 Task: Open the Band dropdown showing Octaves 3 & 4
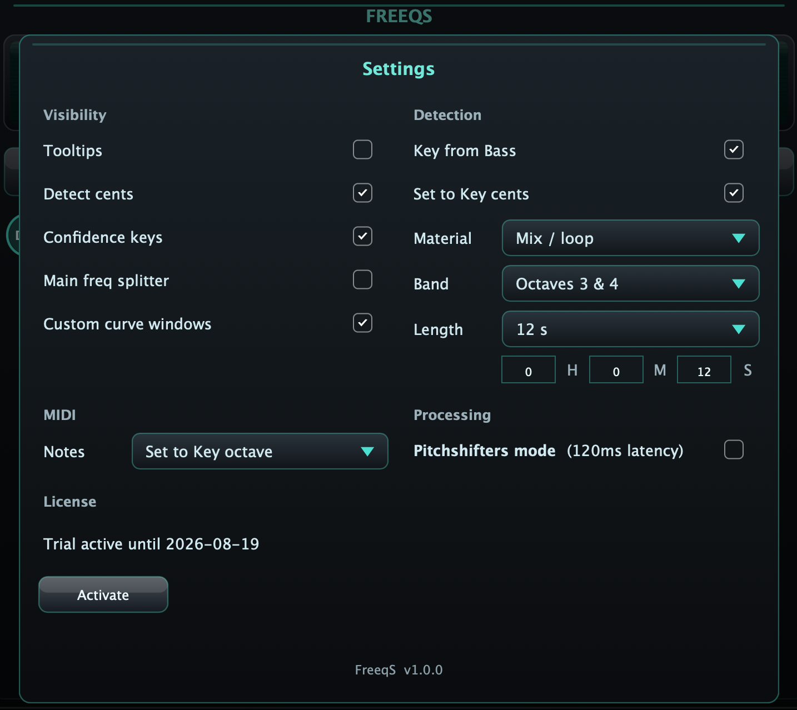pos(630,283)
